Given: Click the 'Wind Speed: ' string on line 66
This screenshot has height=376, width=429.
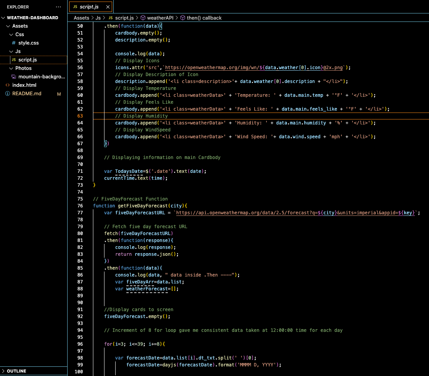Looking at the screenshot, I should coord(253,137).
